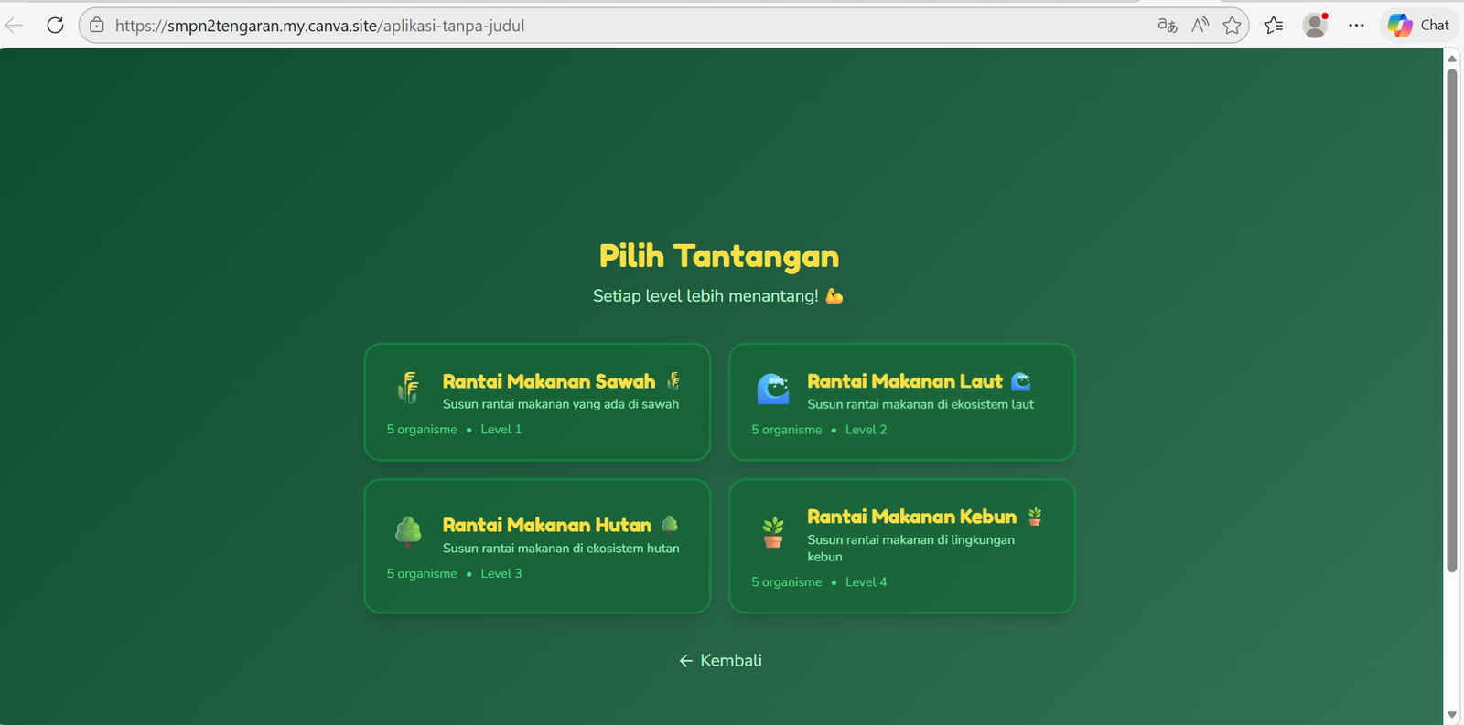Open browser settings and more menu
This screenshot has width=1464, height=725.
point(1356,26)
